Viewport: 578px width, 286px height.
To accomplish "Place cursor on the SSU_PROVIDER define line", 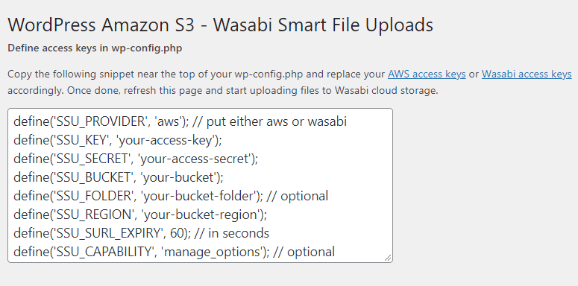I will pos(180,121).
